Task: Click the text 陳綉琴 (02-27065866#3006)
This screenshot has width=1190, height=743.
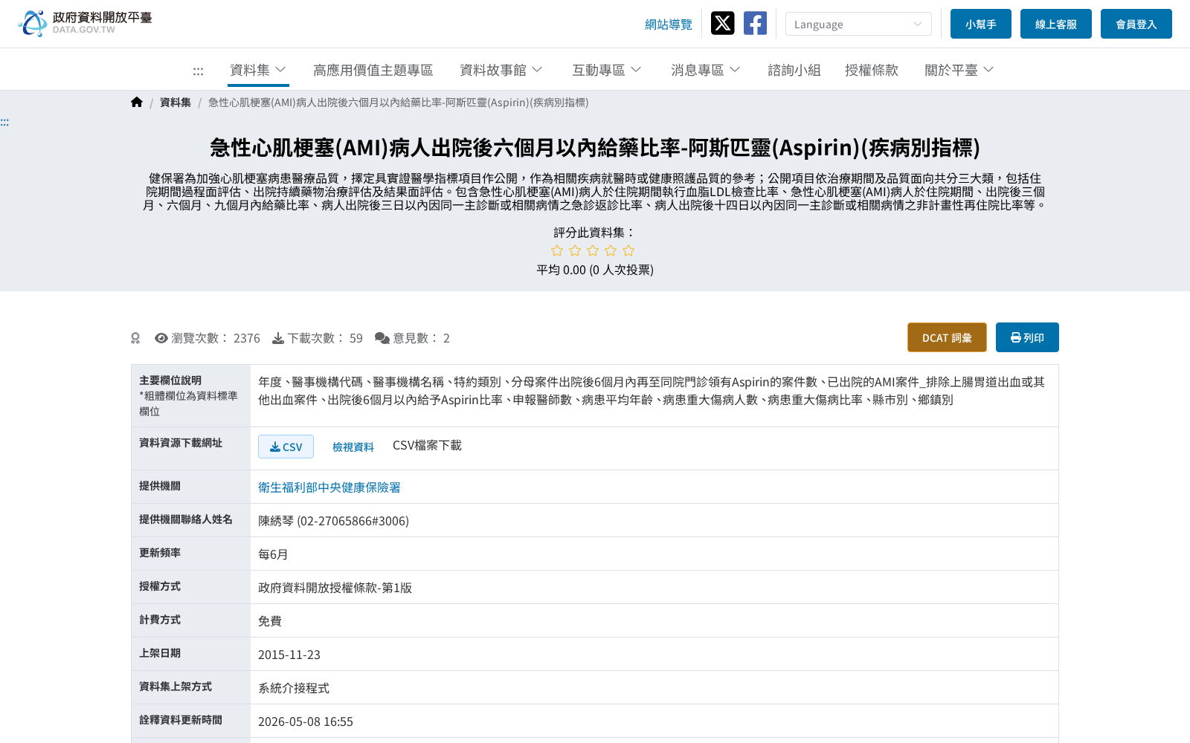Action: point(333,521)
